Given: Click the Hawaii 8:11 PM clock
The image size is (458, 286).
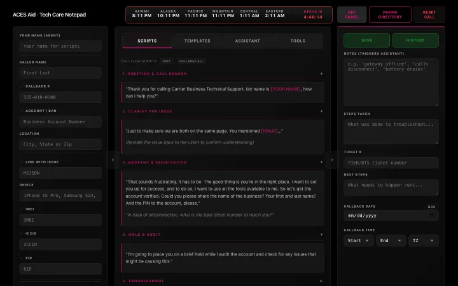Looking at the screenshot, I should click(142, 14).
